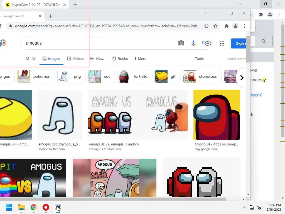The image size is (285, 214).
Task: Switch to the Videos tab
Action: tap(75, 59)
